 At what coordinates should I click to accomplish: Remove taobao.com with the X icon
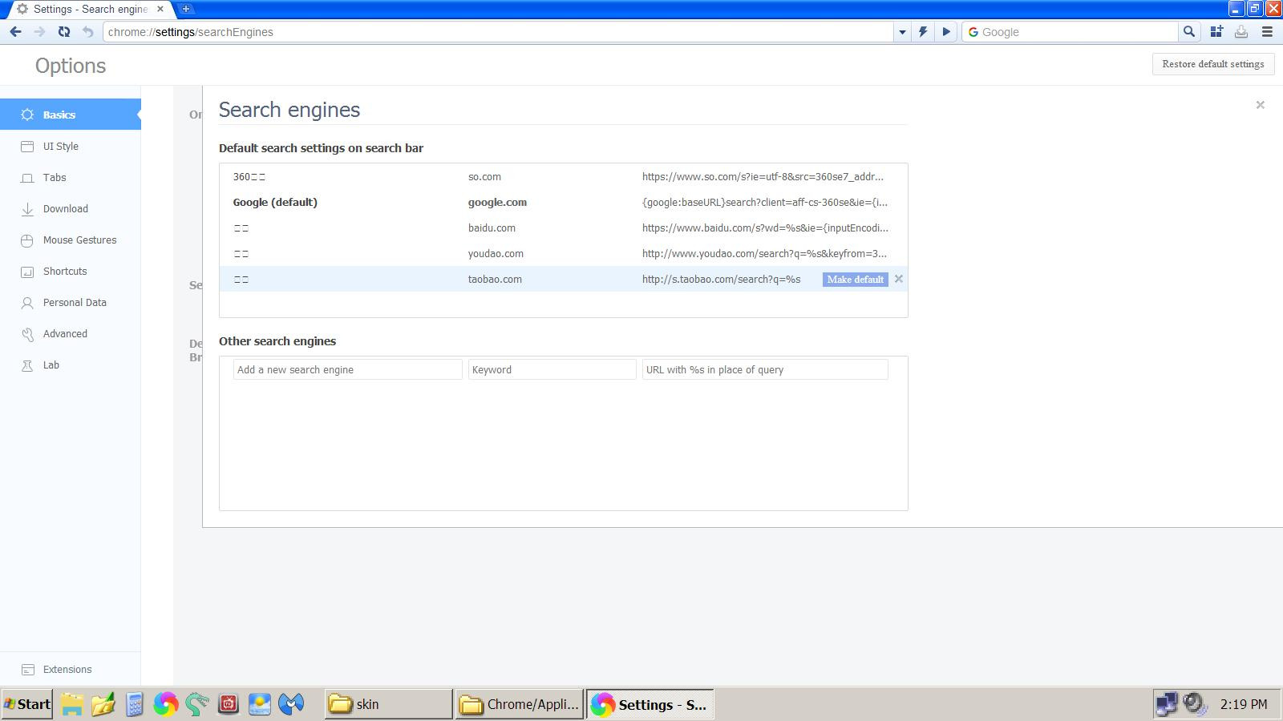(x=898, y=279)
